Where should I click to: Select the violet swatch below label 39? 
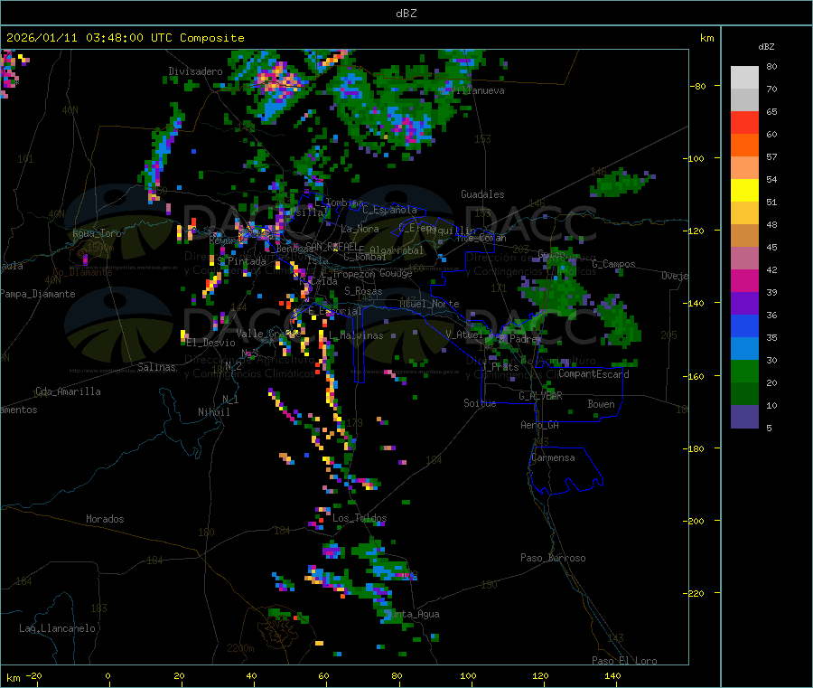pyautogui.click(x=744, y=304)
